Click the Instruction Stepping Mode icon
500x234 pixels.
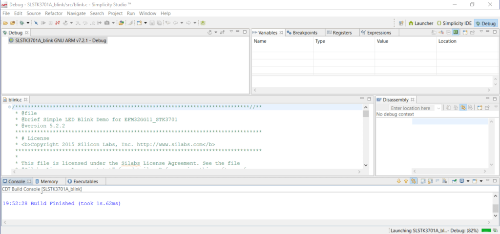99,23
